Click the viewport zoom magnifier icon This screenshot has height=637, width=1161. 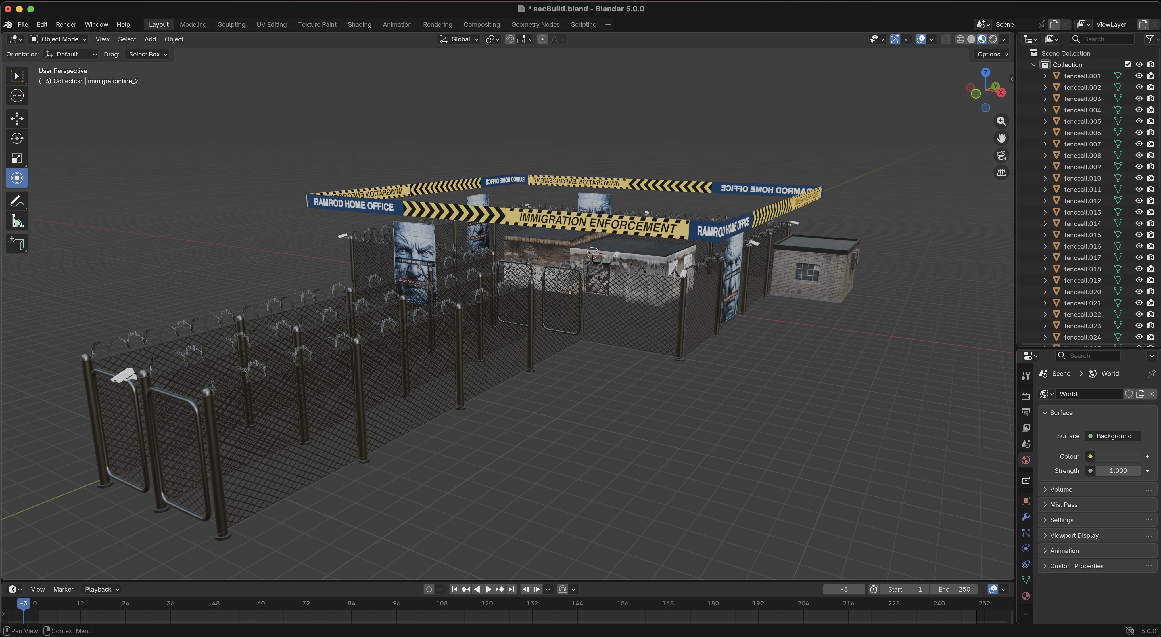(x=1001, y=121)
